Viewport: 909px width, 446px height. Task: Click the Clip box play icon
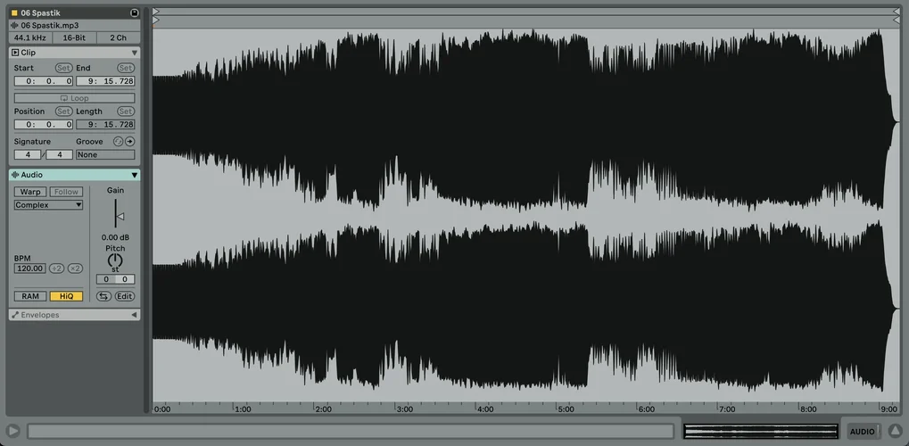click(15, 53)
